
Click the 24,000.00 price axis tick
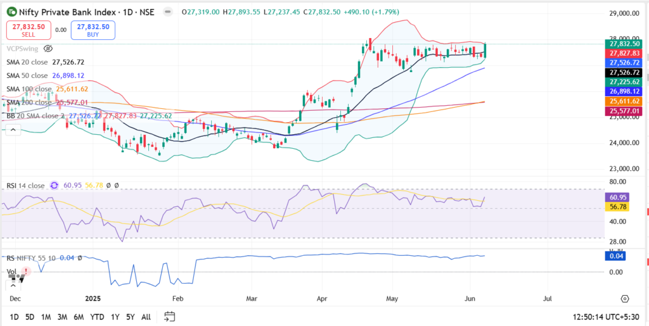(625, 143)
